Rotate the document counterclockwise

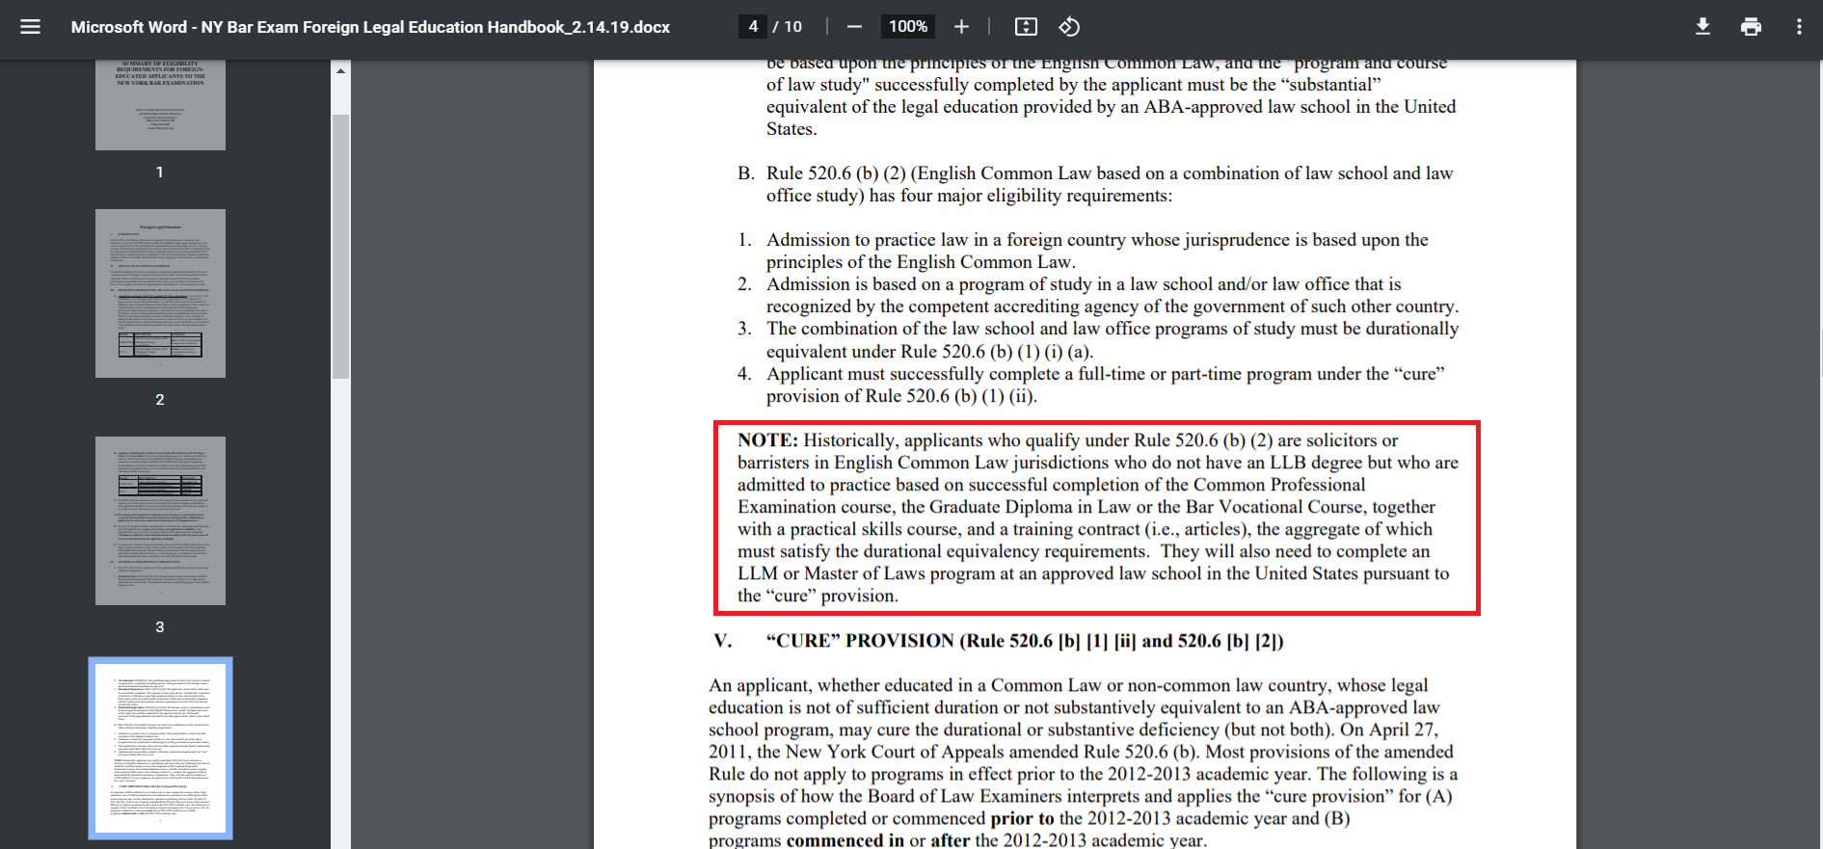tap(1069, 27)
